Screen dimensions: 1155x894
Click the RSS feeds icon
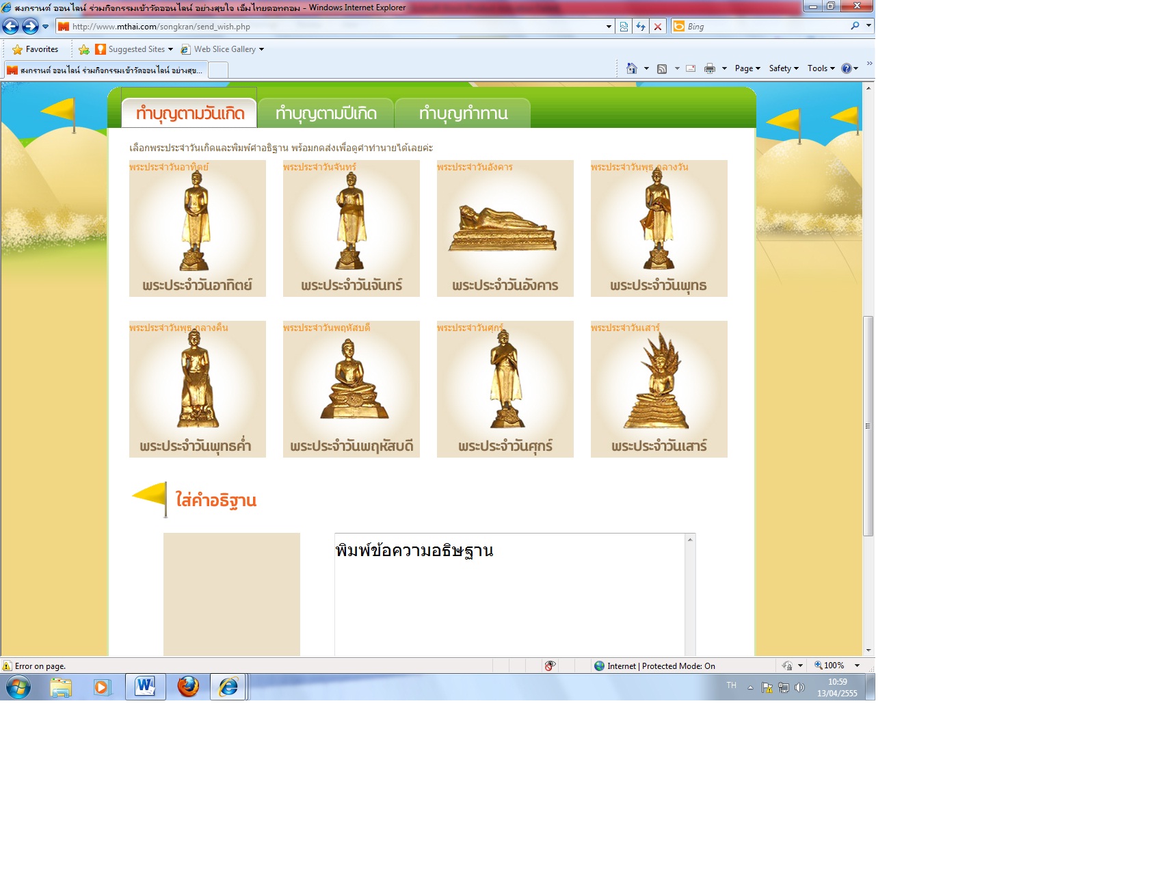tap(662, 68)
